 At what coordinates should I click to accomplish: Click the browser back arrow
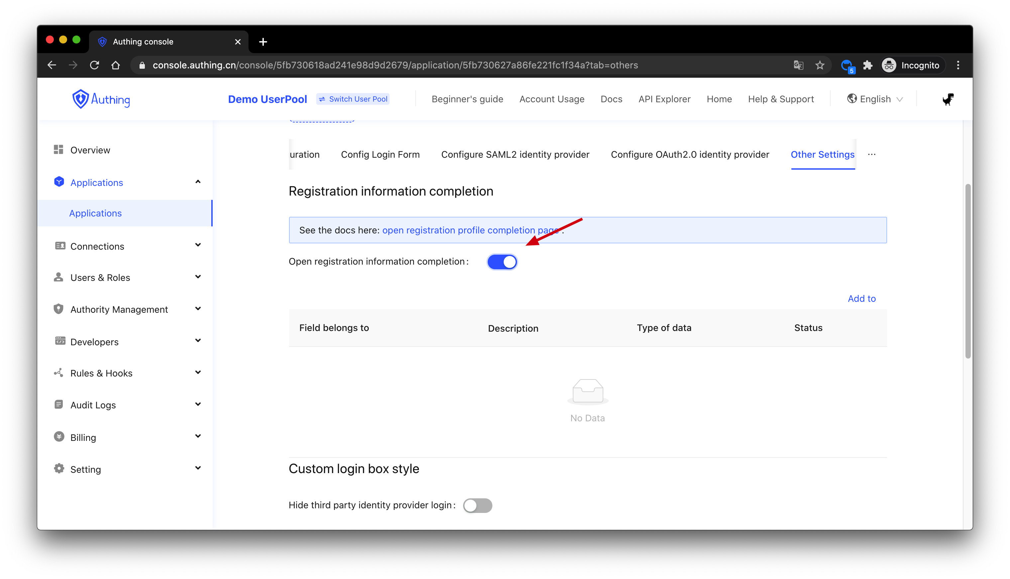pos(52,65)
